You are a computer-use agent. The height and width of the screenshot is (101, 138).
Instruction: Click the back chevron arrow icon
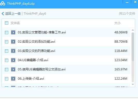tap(3, 14)
